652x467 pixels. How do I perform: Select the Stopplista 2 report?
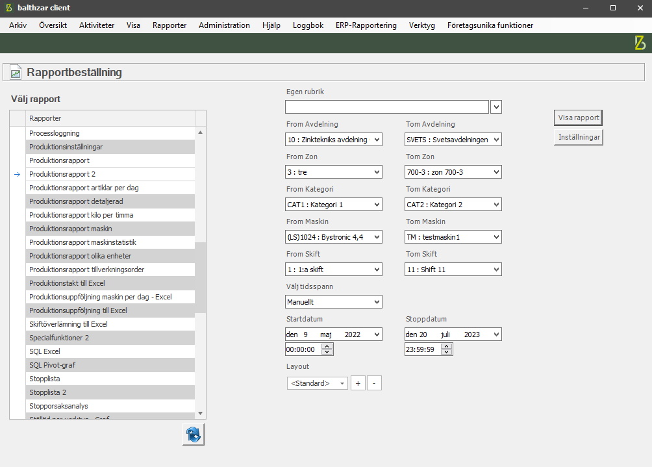(x=110, y=392)
